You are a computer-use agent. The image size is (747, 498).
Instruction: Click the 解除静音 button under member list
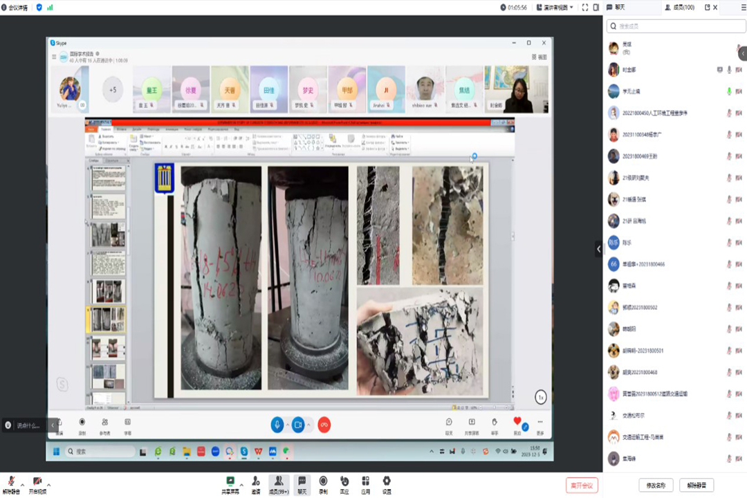pyautogui.click(x=696, y=485)
